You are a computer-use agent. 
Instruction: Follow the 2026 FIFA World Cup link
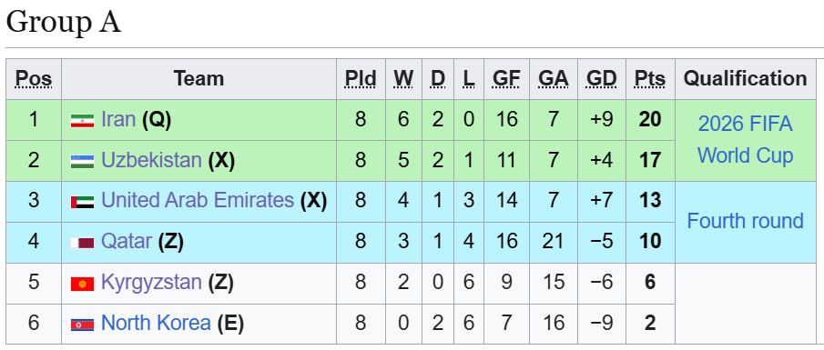tap(745, 140)
